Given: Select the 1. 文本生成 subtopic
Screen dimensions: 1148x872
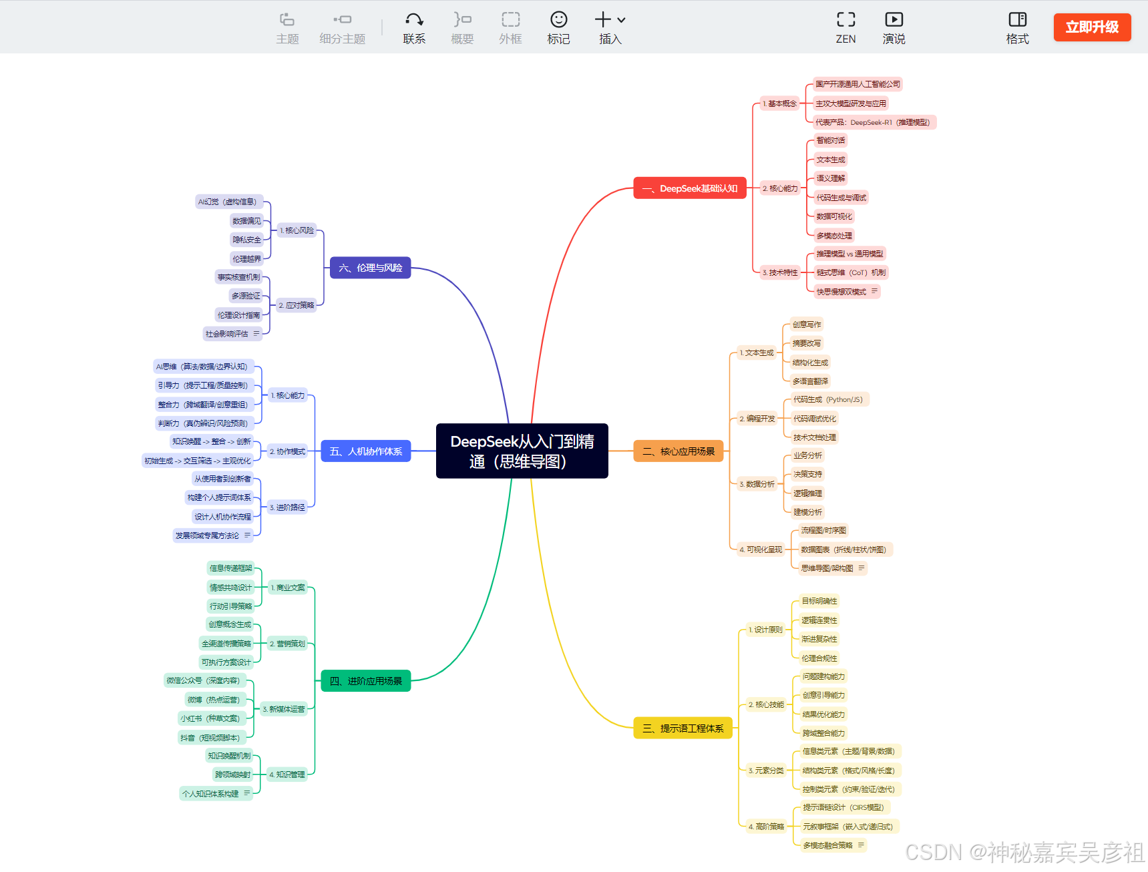Looking at the screenshot, I should (x=757, y=353).
